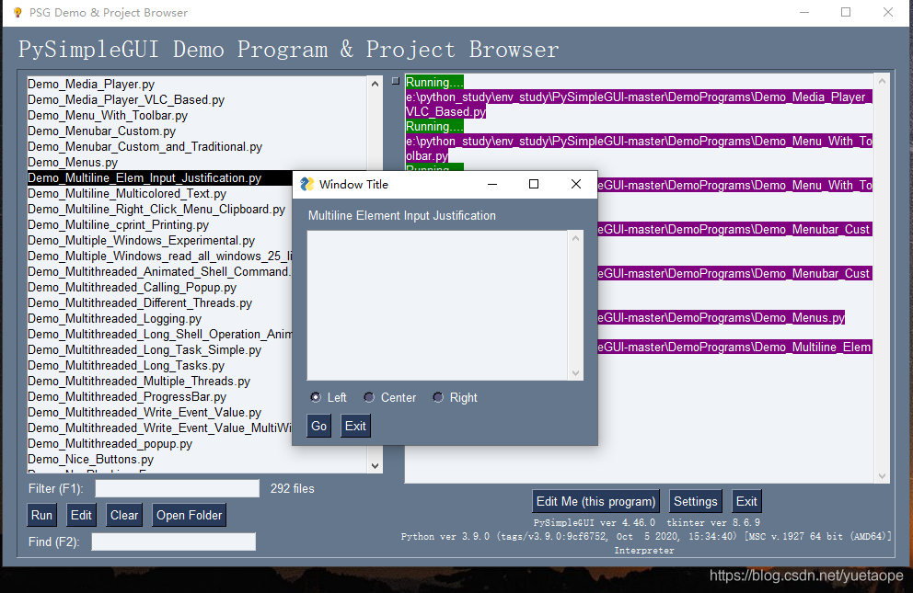This screenshot has height=593, width=913.
Task: Select the Right justification radio button
Action: (x=438, y=398)
